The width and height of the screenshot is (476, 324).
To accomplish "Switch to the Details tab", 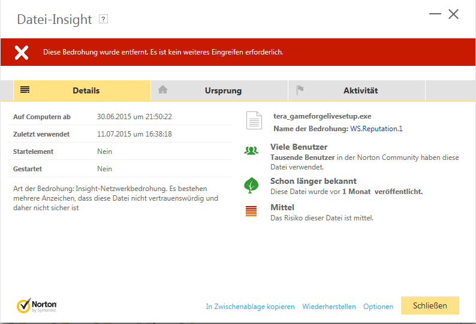I will [82, 90].
